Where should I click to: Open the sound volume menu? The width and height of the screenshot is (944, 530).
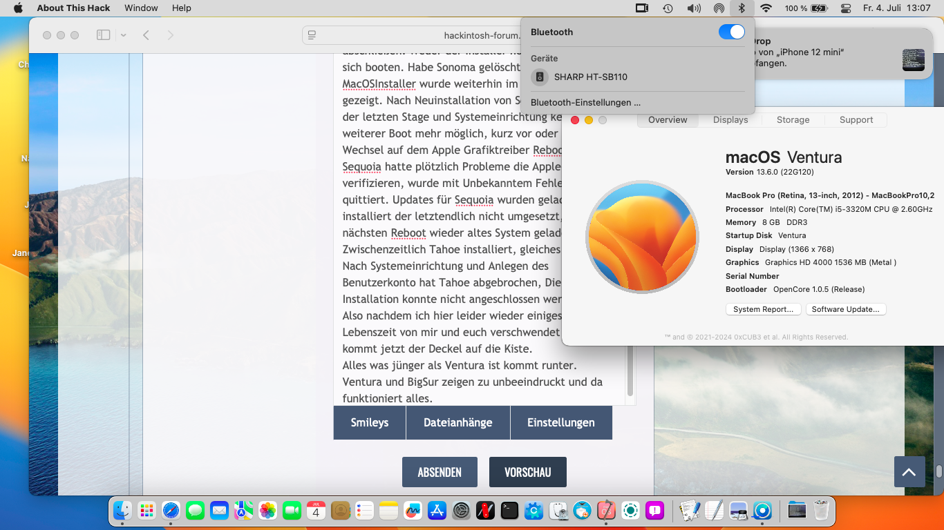pos(693,8)
